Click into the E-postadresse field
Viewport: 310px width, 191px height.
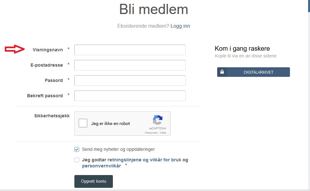pos(130,65)
